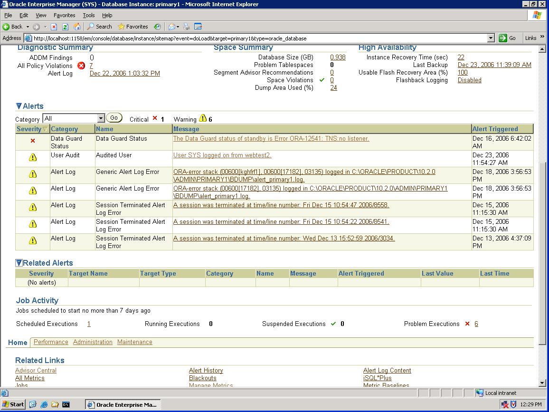Open the Search pane from the toolbar

(x=99, y=27)
